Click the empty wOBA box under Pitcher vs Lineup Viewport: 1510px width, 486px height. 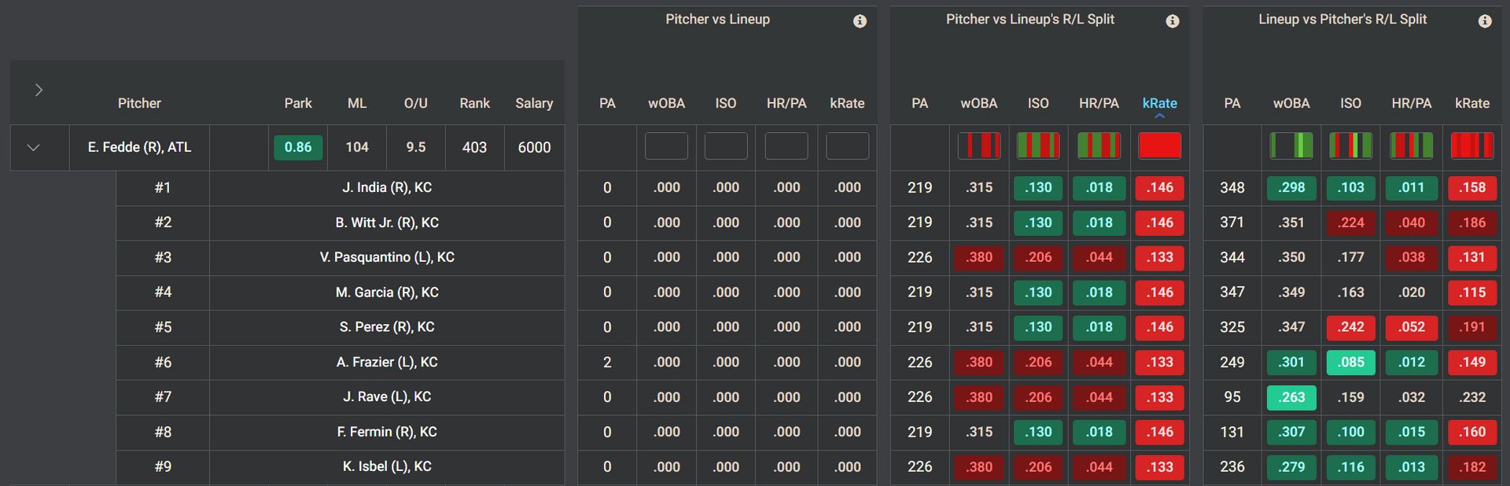coord(666,146)
